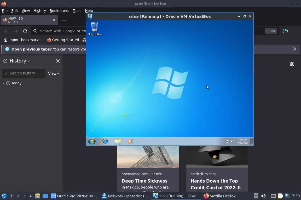The height and width of the screenshot is (200, 301).
Task: Minimize the sdsa VirtualBox window
Action: click(239, 16)
